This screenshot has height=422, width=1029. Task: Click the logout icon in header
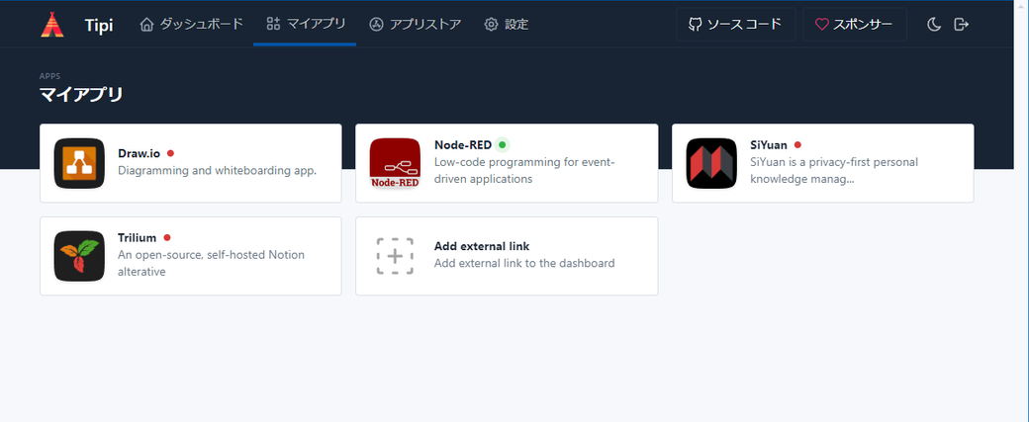pos(961,24)
